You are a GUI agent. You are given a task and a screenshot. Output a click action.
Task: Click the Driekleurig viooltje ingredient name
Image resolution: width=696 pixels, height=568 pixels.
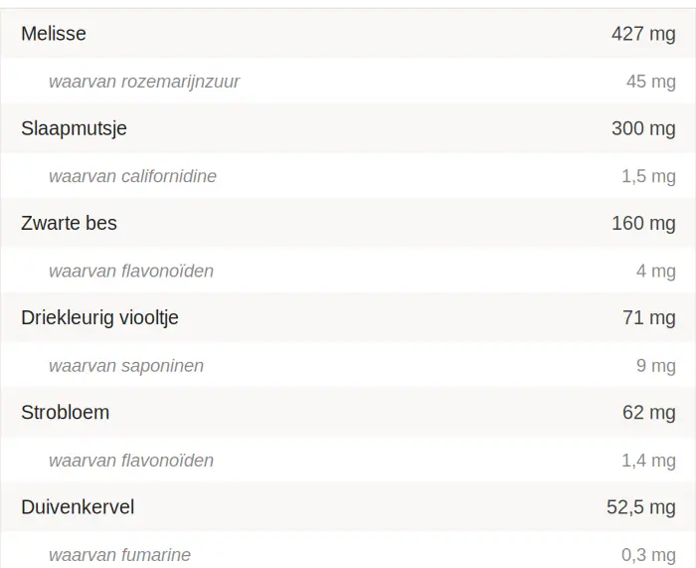(x=99, y=318)
